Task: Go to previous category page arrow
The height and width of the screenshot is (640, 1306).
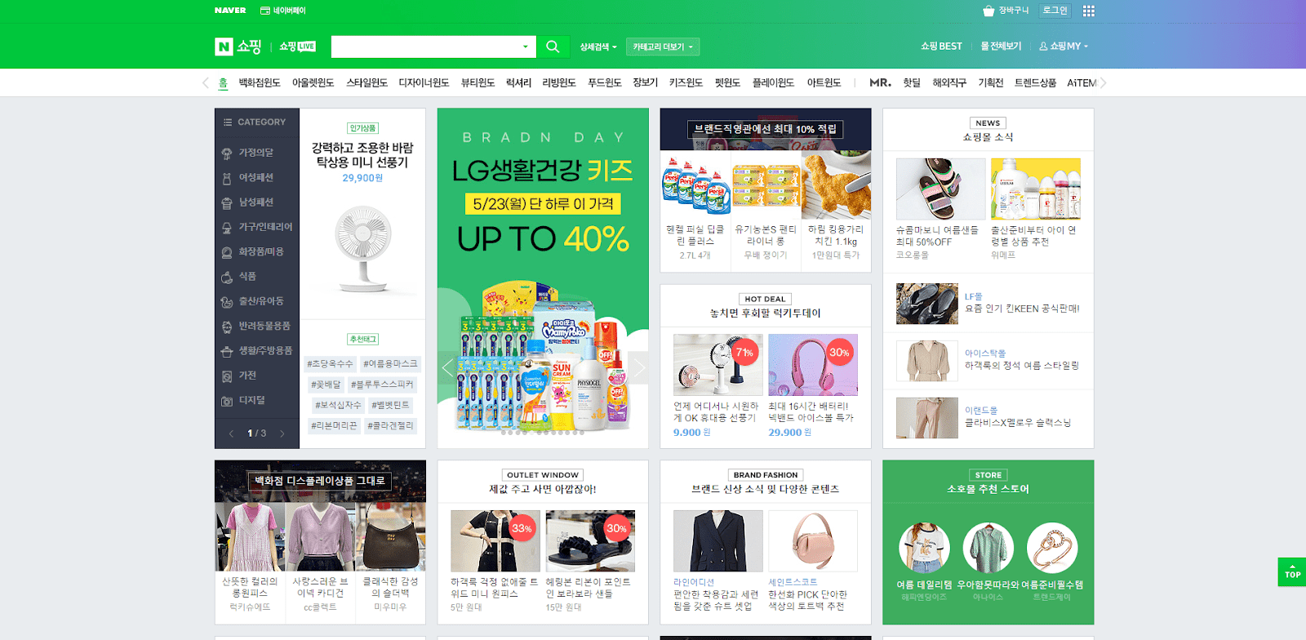Action: pyautogui.click(x=232, y=433)
